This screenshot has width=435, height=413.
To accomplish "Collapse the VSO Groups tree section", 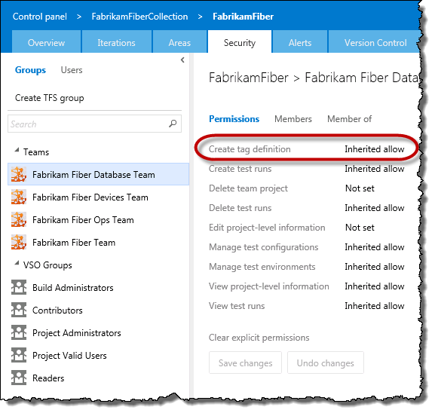I will pyautogui.click(x=17, y=263).
